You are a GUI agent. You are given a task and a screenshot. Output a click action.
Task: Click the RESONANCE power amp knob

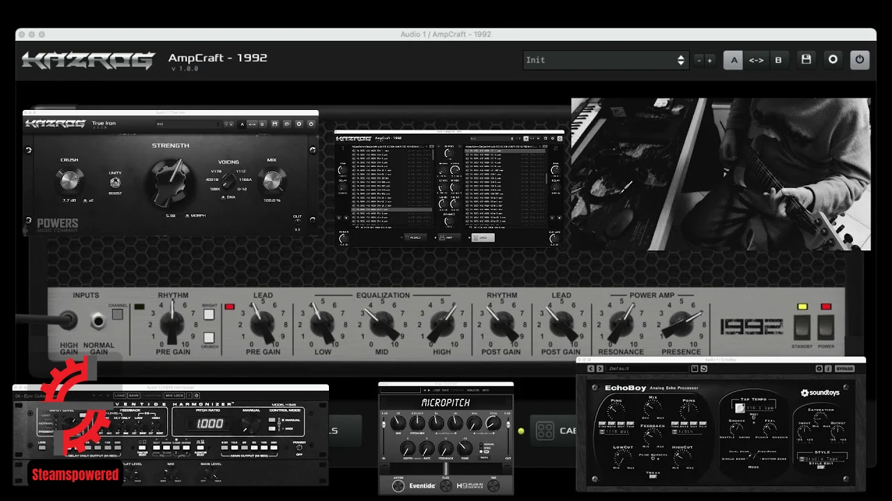621,324
